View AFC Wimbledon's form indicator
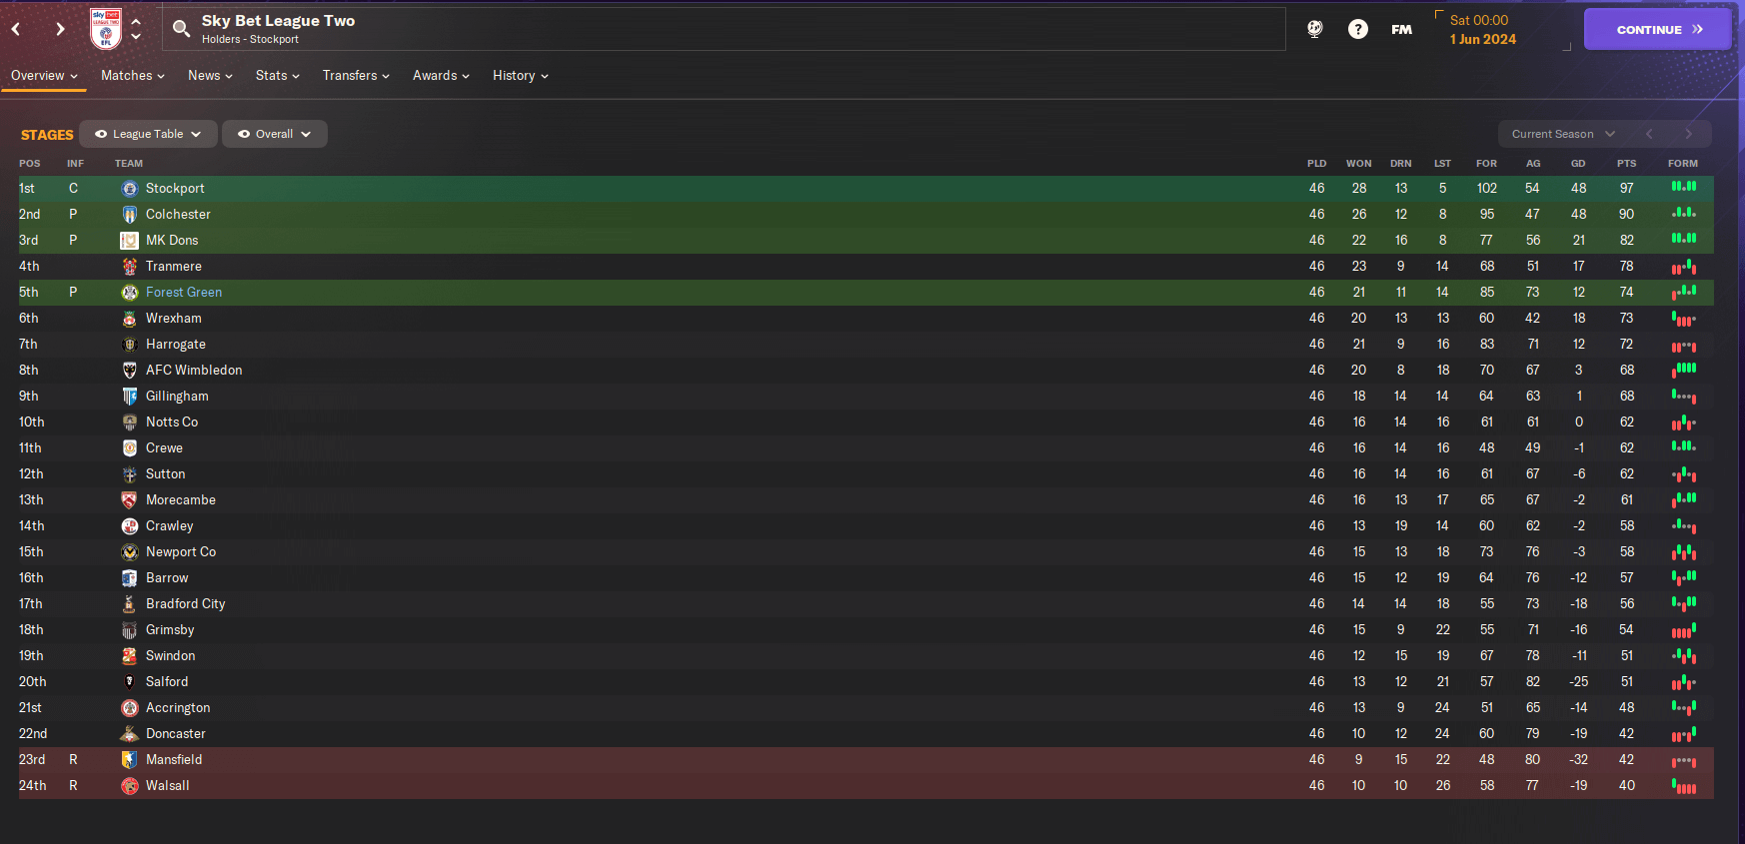 [1684, 370]
